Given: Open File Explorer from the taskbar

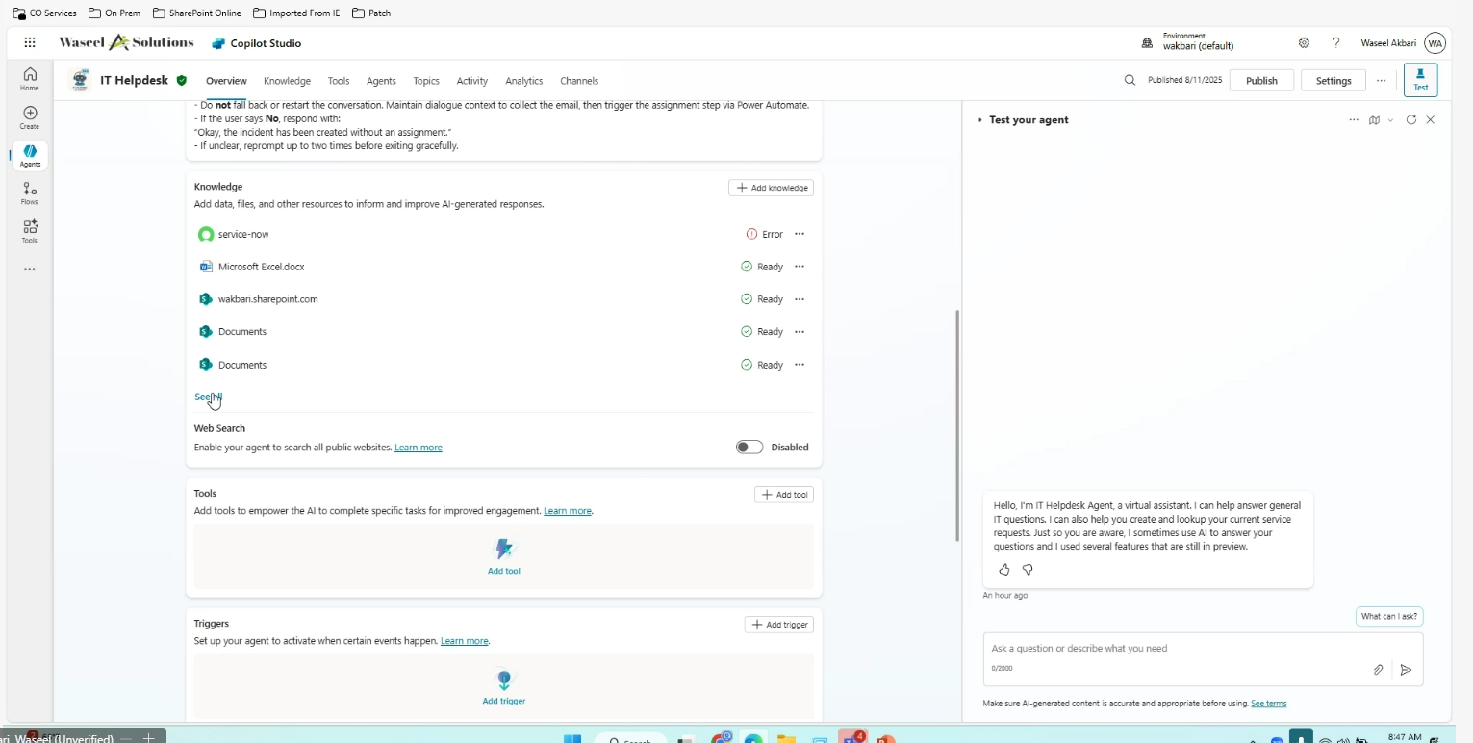Looking at the screenshot, I should [x=787, y=738].
